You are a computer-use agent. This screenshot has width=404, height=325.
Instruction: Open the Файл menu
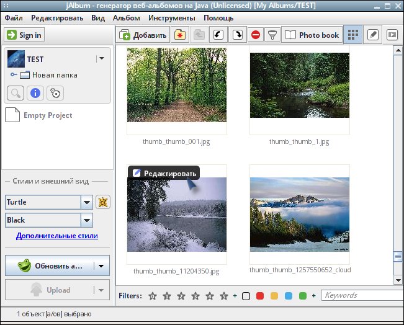click(x=14, y=18)
